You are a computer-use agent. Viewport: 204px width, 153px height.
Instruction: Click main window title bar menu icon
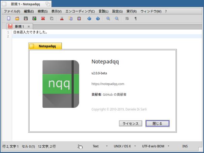(x=4, y=4)
